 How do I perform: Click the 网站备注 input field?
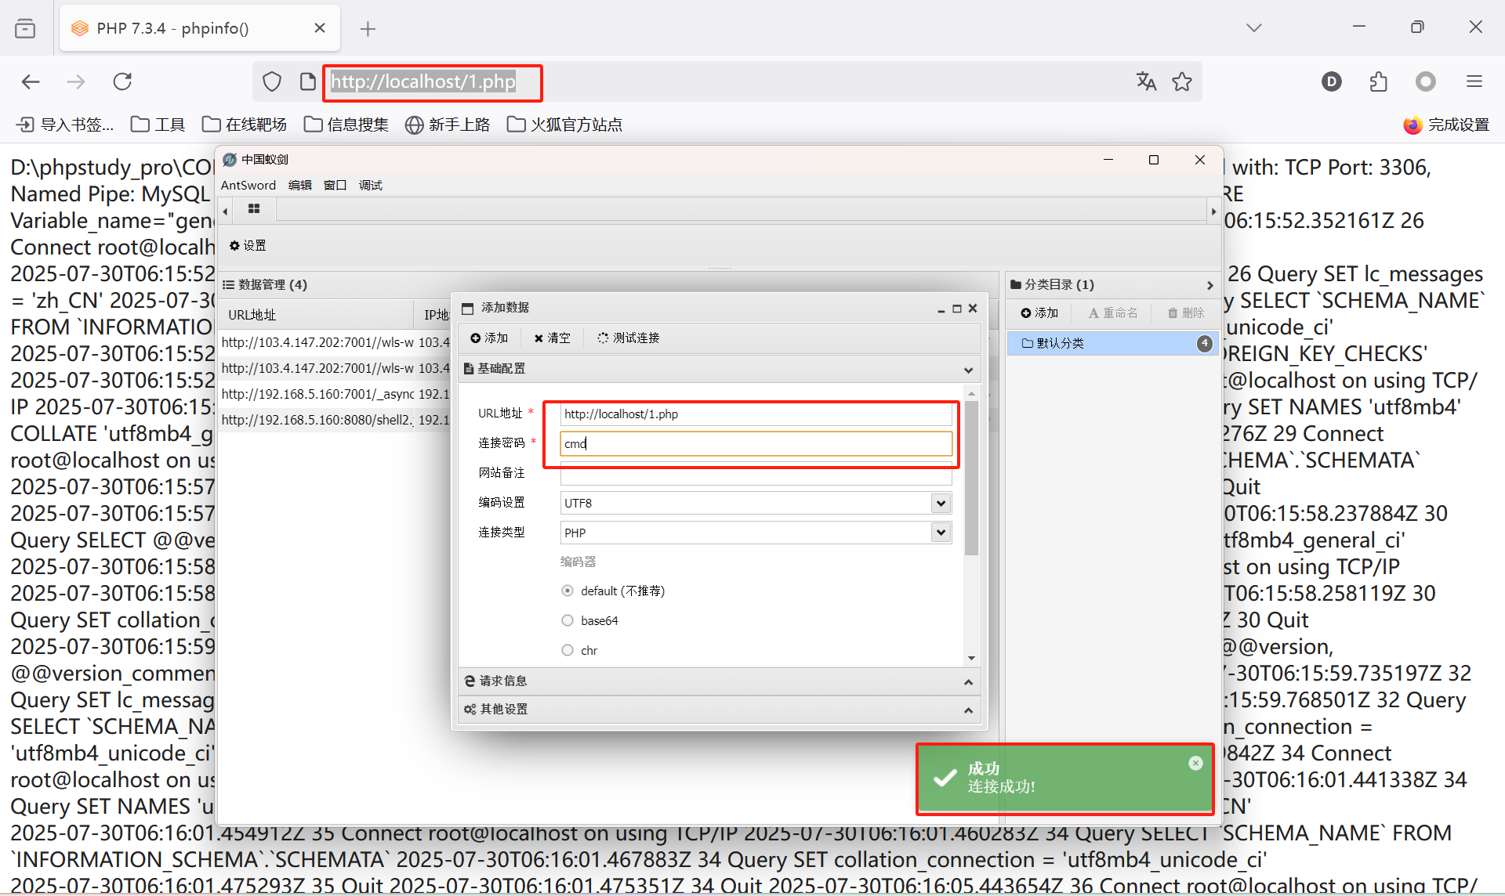tap(756, 473)
